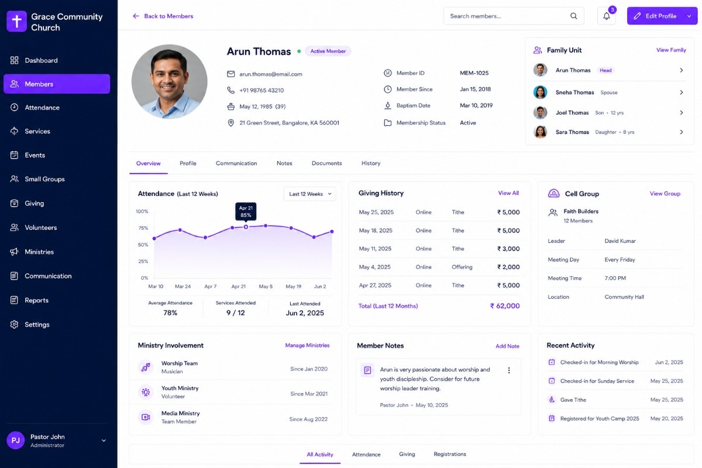Click the Active Member badge

(x=328, y=51)
